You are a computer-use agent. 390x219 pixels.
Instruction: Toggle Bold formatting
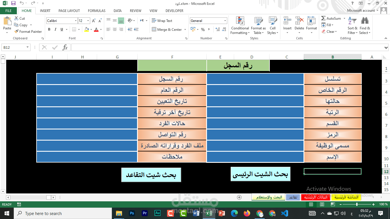pos(49,29)
